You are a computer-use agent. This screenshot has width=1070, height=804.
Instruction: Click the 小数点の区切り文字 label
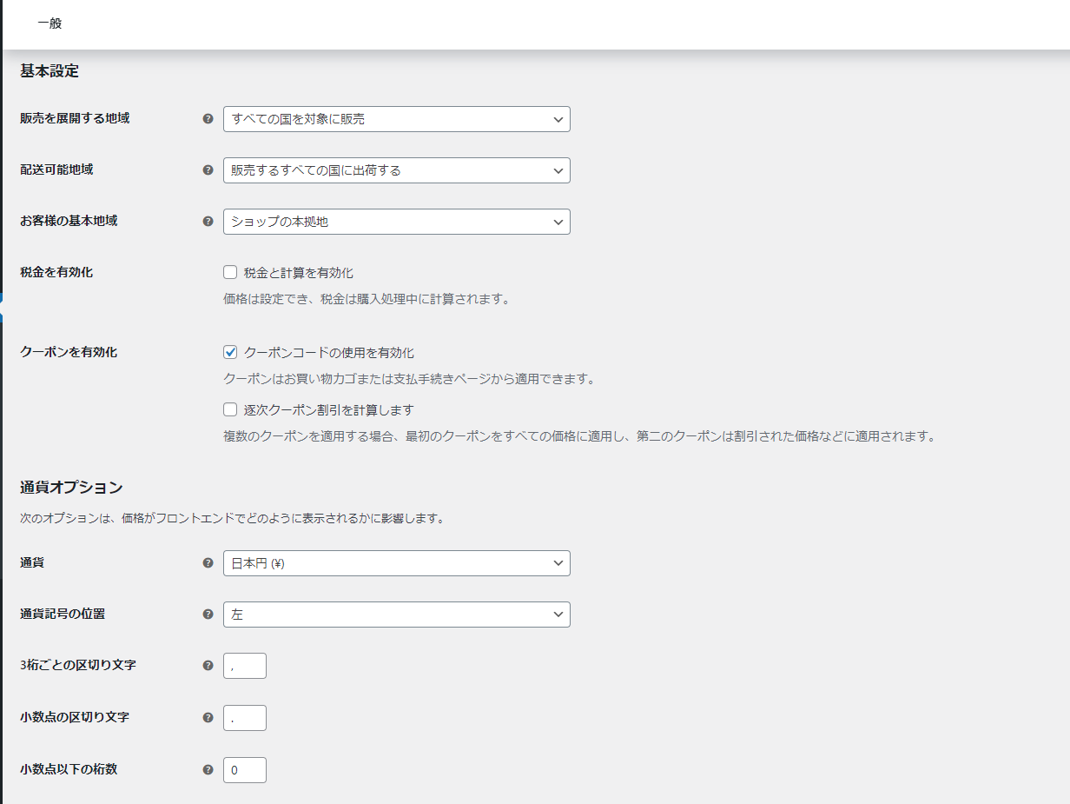coord(75,717)
